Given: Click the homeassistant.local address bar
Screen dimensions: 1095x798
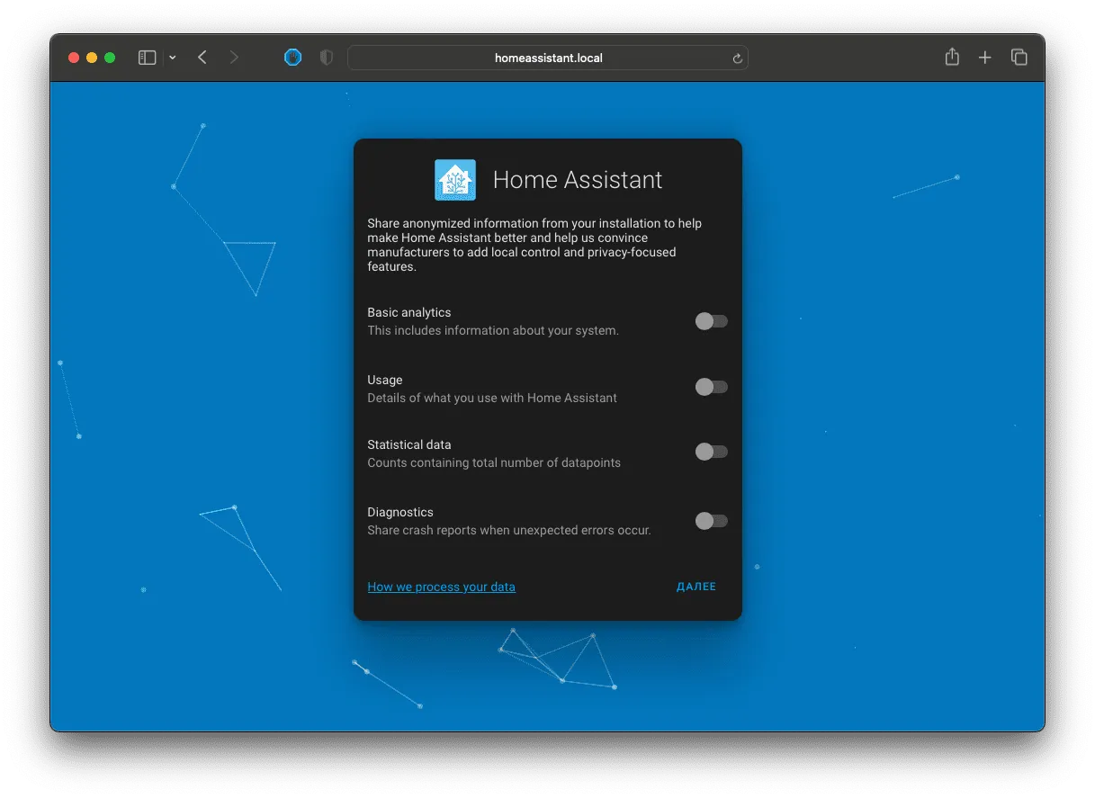Looking at the screenshot, I should (548, 58).
